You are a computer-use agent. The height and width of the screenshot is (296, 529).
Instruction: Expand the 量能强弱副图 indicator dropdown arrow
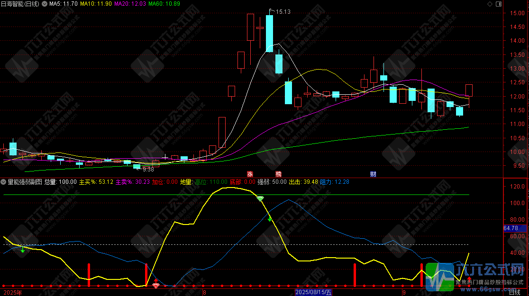[x=4, y=181]
